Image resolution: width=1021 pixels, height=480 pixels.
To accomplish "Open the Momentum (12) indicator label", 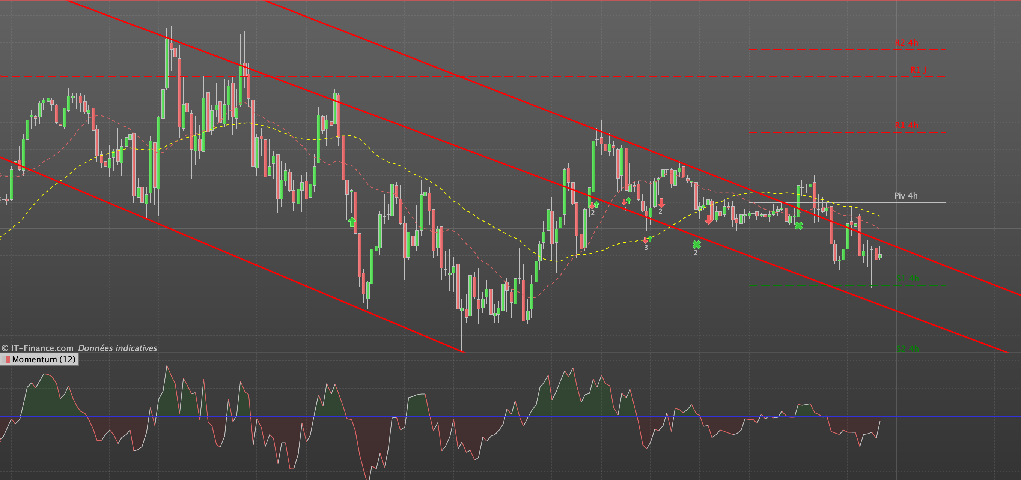I will pyautogui.click(x=44, y=359).
